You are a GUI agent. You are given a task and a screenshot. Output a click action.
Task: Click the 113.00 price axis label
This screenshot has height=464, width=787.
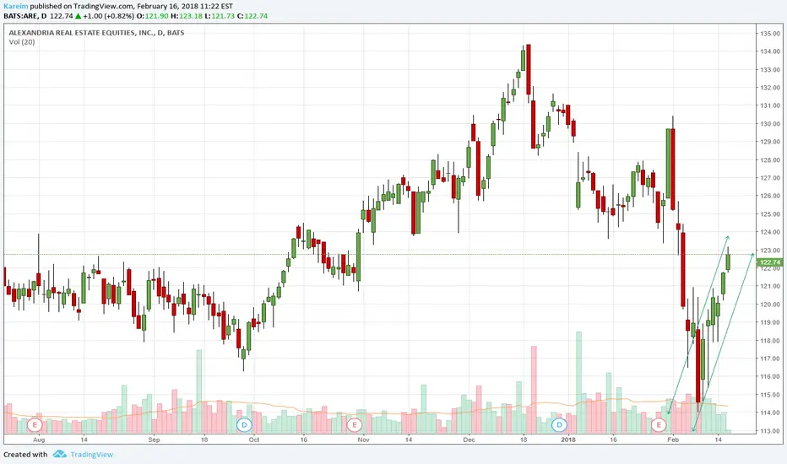[770, 431]
